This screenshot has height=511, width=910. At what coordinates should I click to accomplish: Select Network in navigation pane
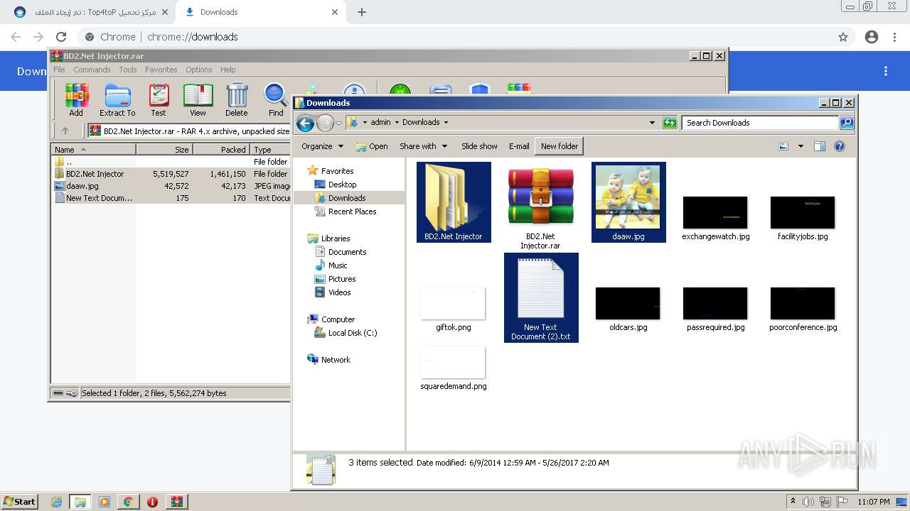(x=336, y=360)
